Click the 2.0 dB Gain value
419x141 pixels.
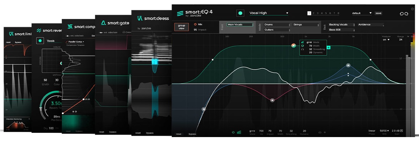coord(396,131)
